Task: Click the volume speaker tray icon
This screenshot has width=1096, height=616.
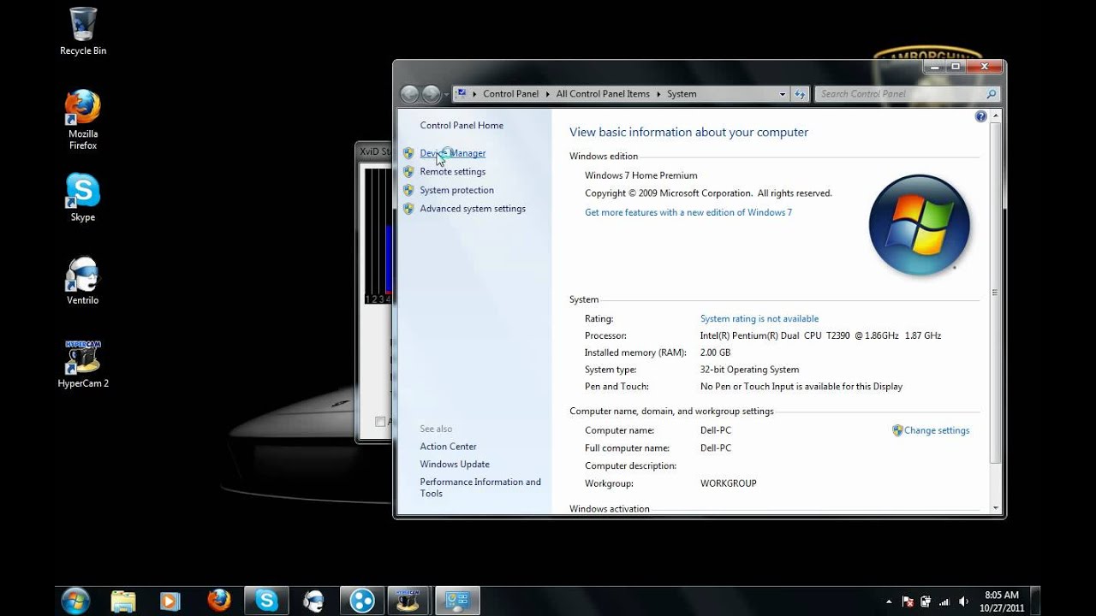Action: click(x=964, y=601)
